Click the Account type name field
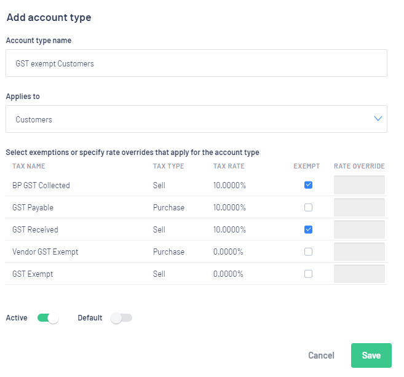This screenshot has width=404, height=377. 196,63
